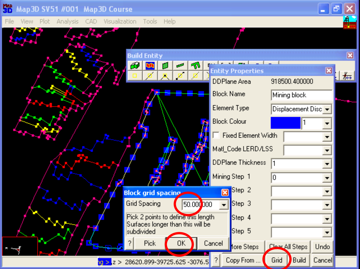Click the Map3D icon in title bar
Screen dimensions: 360x269
[8, 9]
